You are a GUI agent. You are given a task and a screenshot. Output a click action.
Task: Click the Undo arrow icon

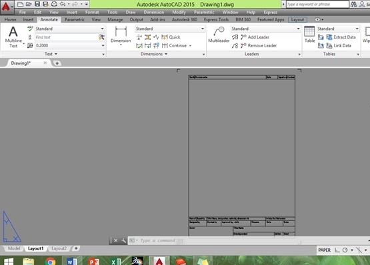coord(63,4)
